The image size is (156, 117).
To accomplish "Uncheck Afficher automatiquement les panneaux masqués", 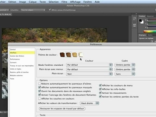I will tap(39, 87).
